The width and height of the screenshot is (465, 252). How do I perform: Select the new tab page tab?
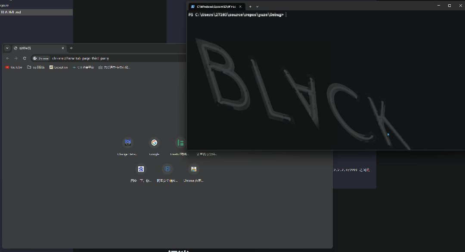click(x=37, y=48)
